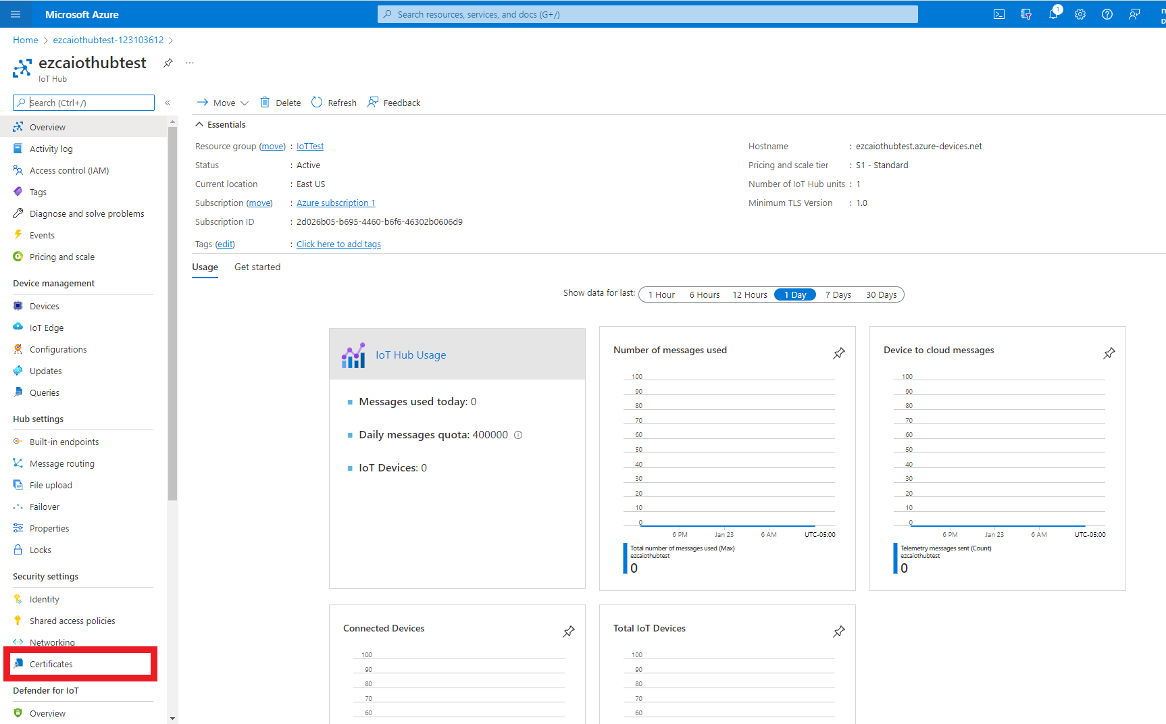This screenshot has height=724, width=1166.
Task: Open the IoTTest resource group link
Action: [310, 147]
